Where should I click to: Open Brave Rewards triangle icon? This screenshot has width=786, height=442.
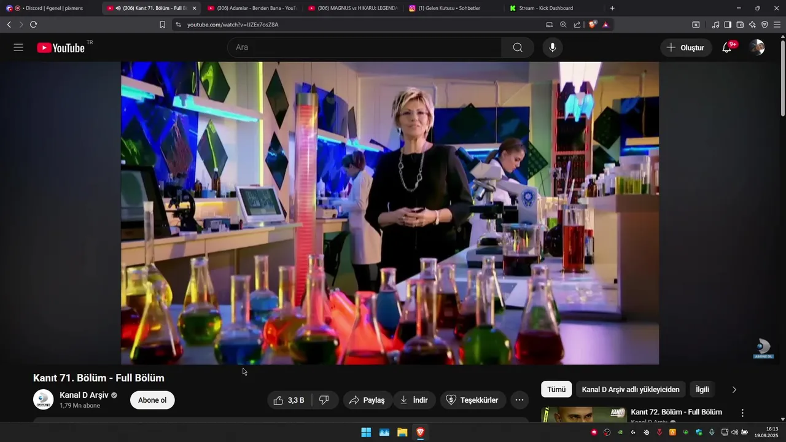(x=605, y=25)
